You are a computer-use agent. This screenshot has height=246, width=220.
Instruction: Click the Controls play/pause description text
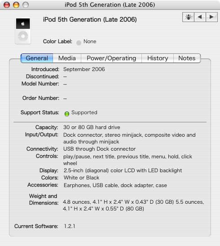point(128,160)
